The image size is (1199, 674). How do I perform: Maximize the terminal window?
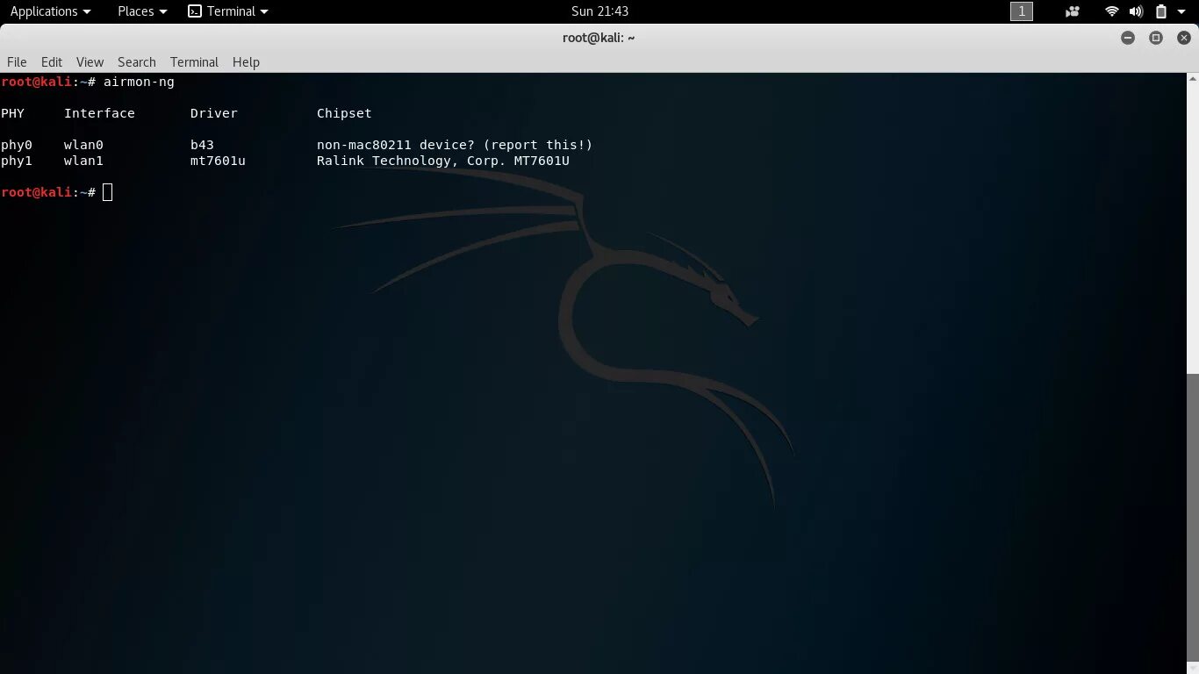tap(1156, 38)
